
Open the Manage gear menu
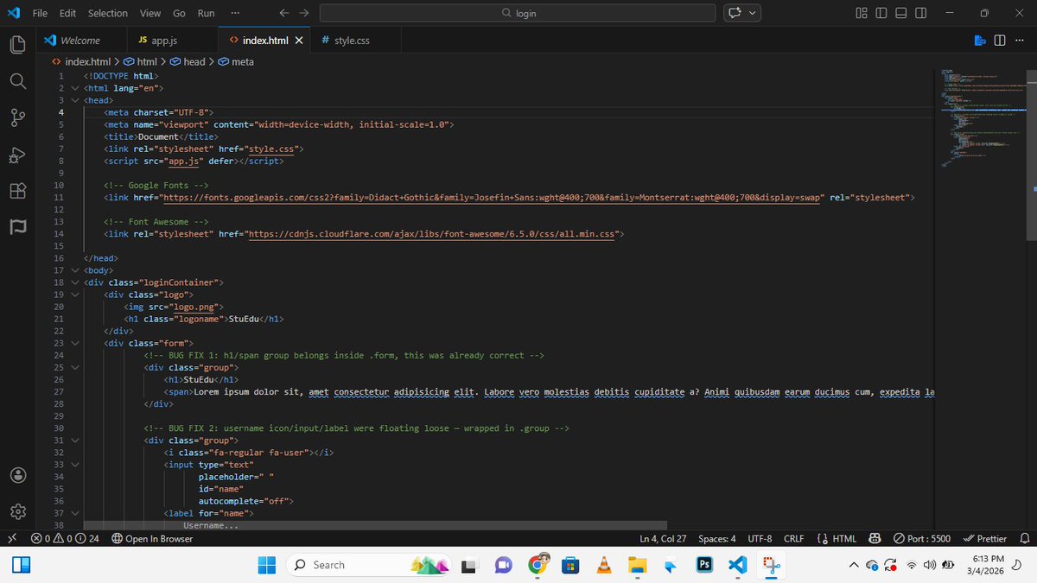pos(19,511)
